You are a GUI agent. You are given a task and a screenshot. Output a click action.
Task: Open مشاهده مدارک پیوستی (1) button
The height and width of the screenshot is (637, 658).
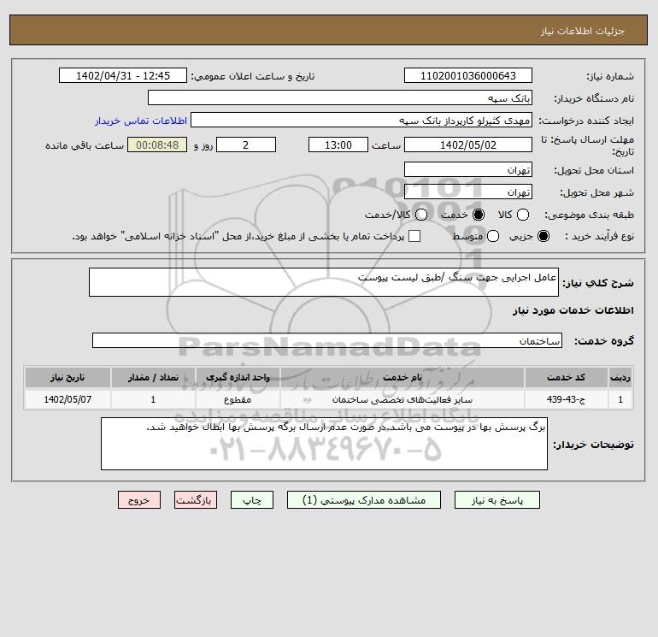364,500
